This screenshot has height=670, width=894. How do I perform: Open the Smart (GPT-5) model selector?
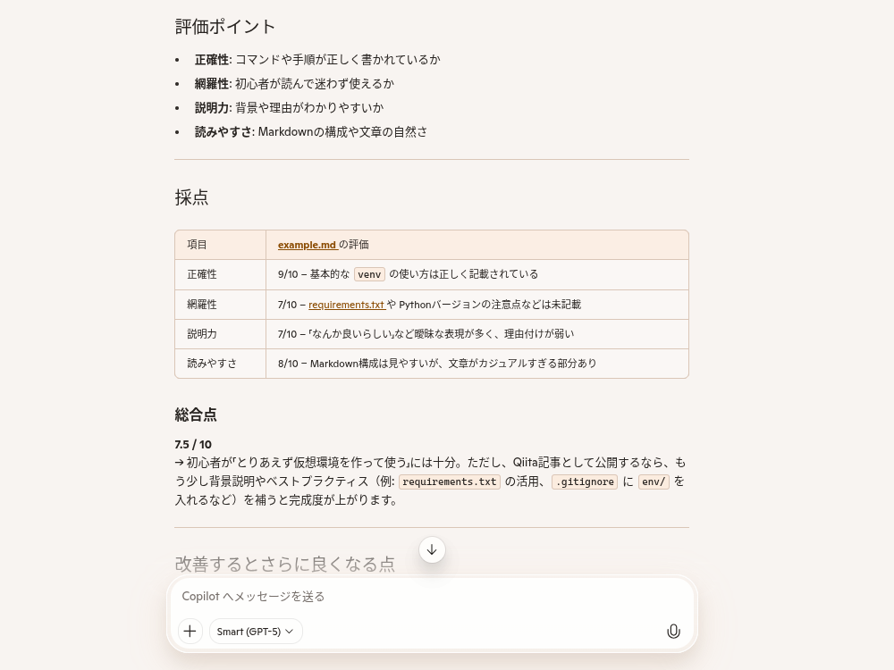click(249, 631)
